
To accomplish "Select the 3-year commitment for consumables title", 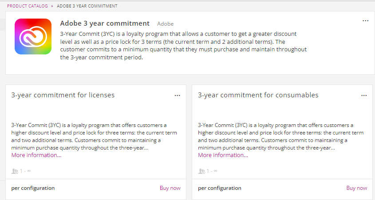I will pyautogui.click(x=258, y=95).
